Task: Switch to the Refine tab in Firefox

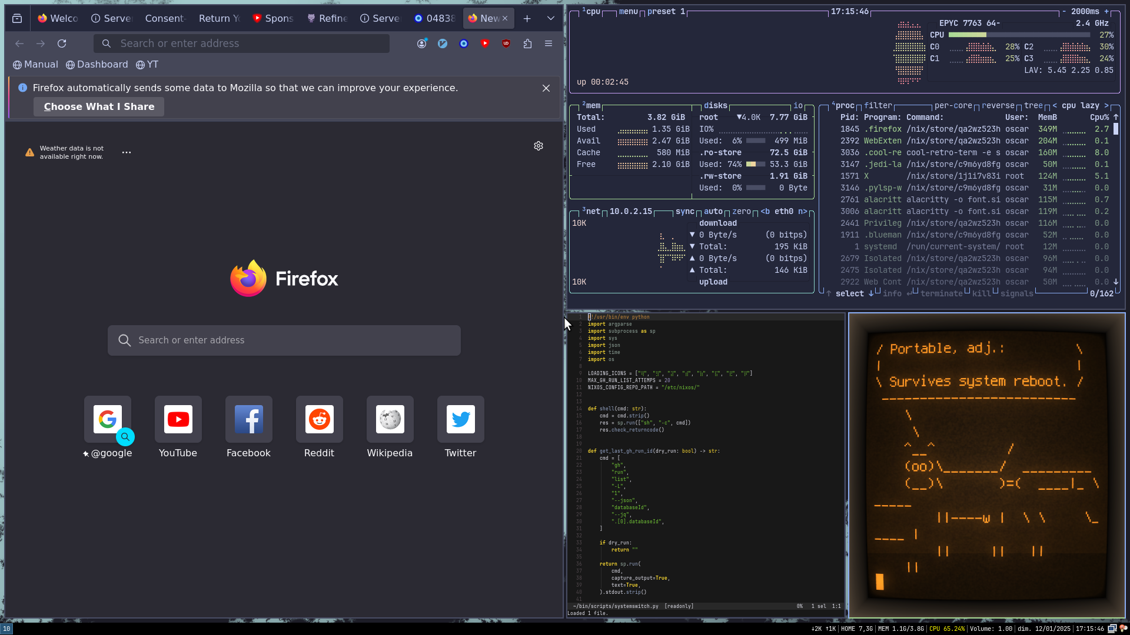Action: [x=327, y=19]
